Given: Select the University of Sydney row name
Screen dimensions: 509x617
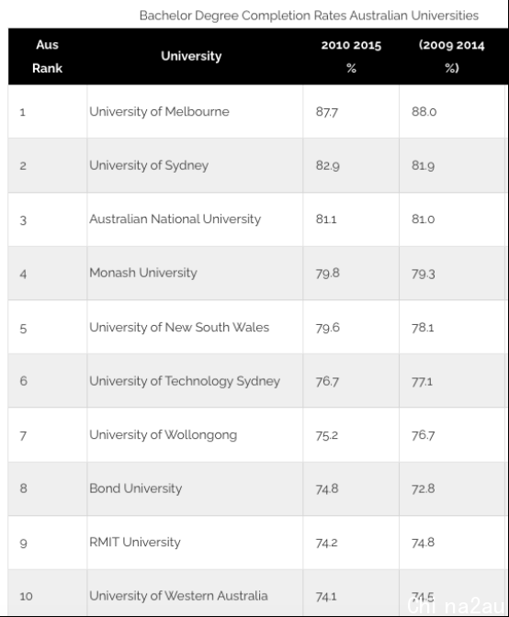Looking at the screenshot, I should point(149,165).
